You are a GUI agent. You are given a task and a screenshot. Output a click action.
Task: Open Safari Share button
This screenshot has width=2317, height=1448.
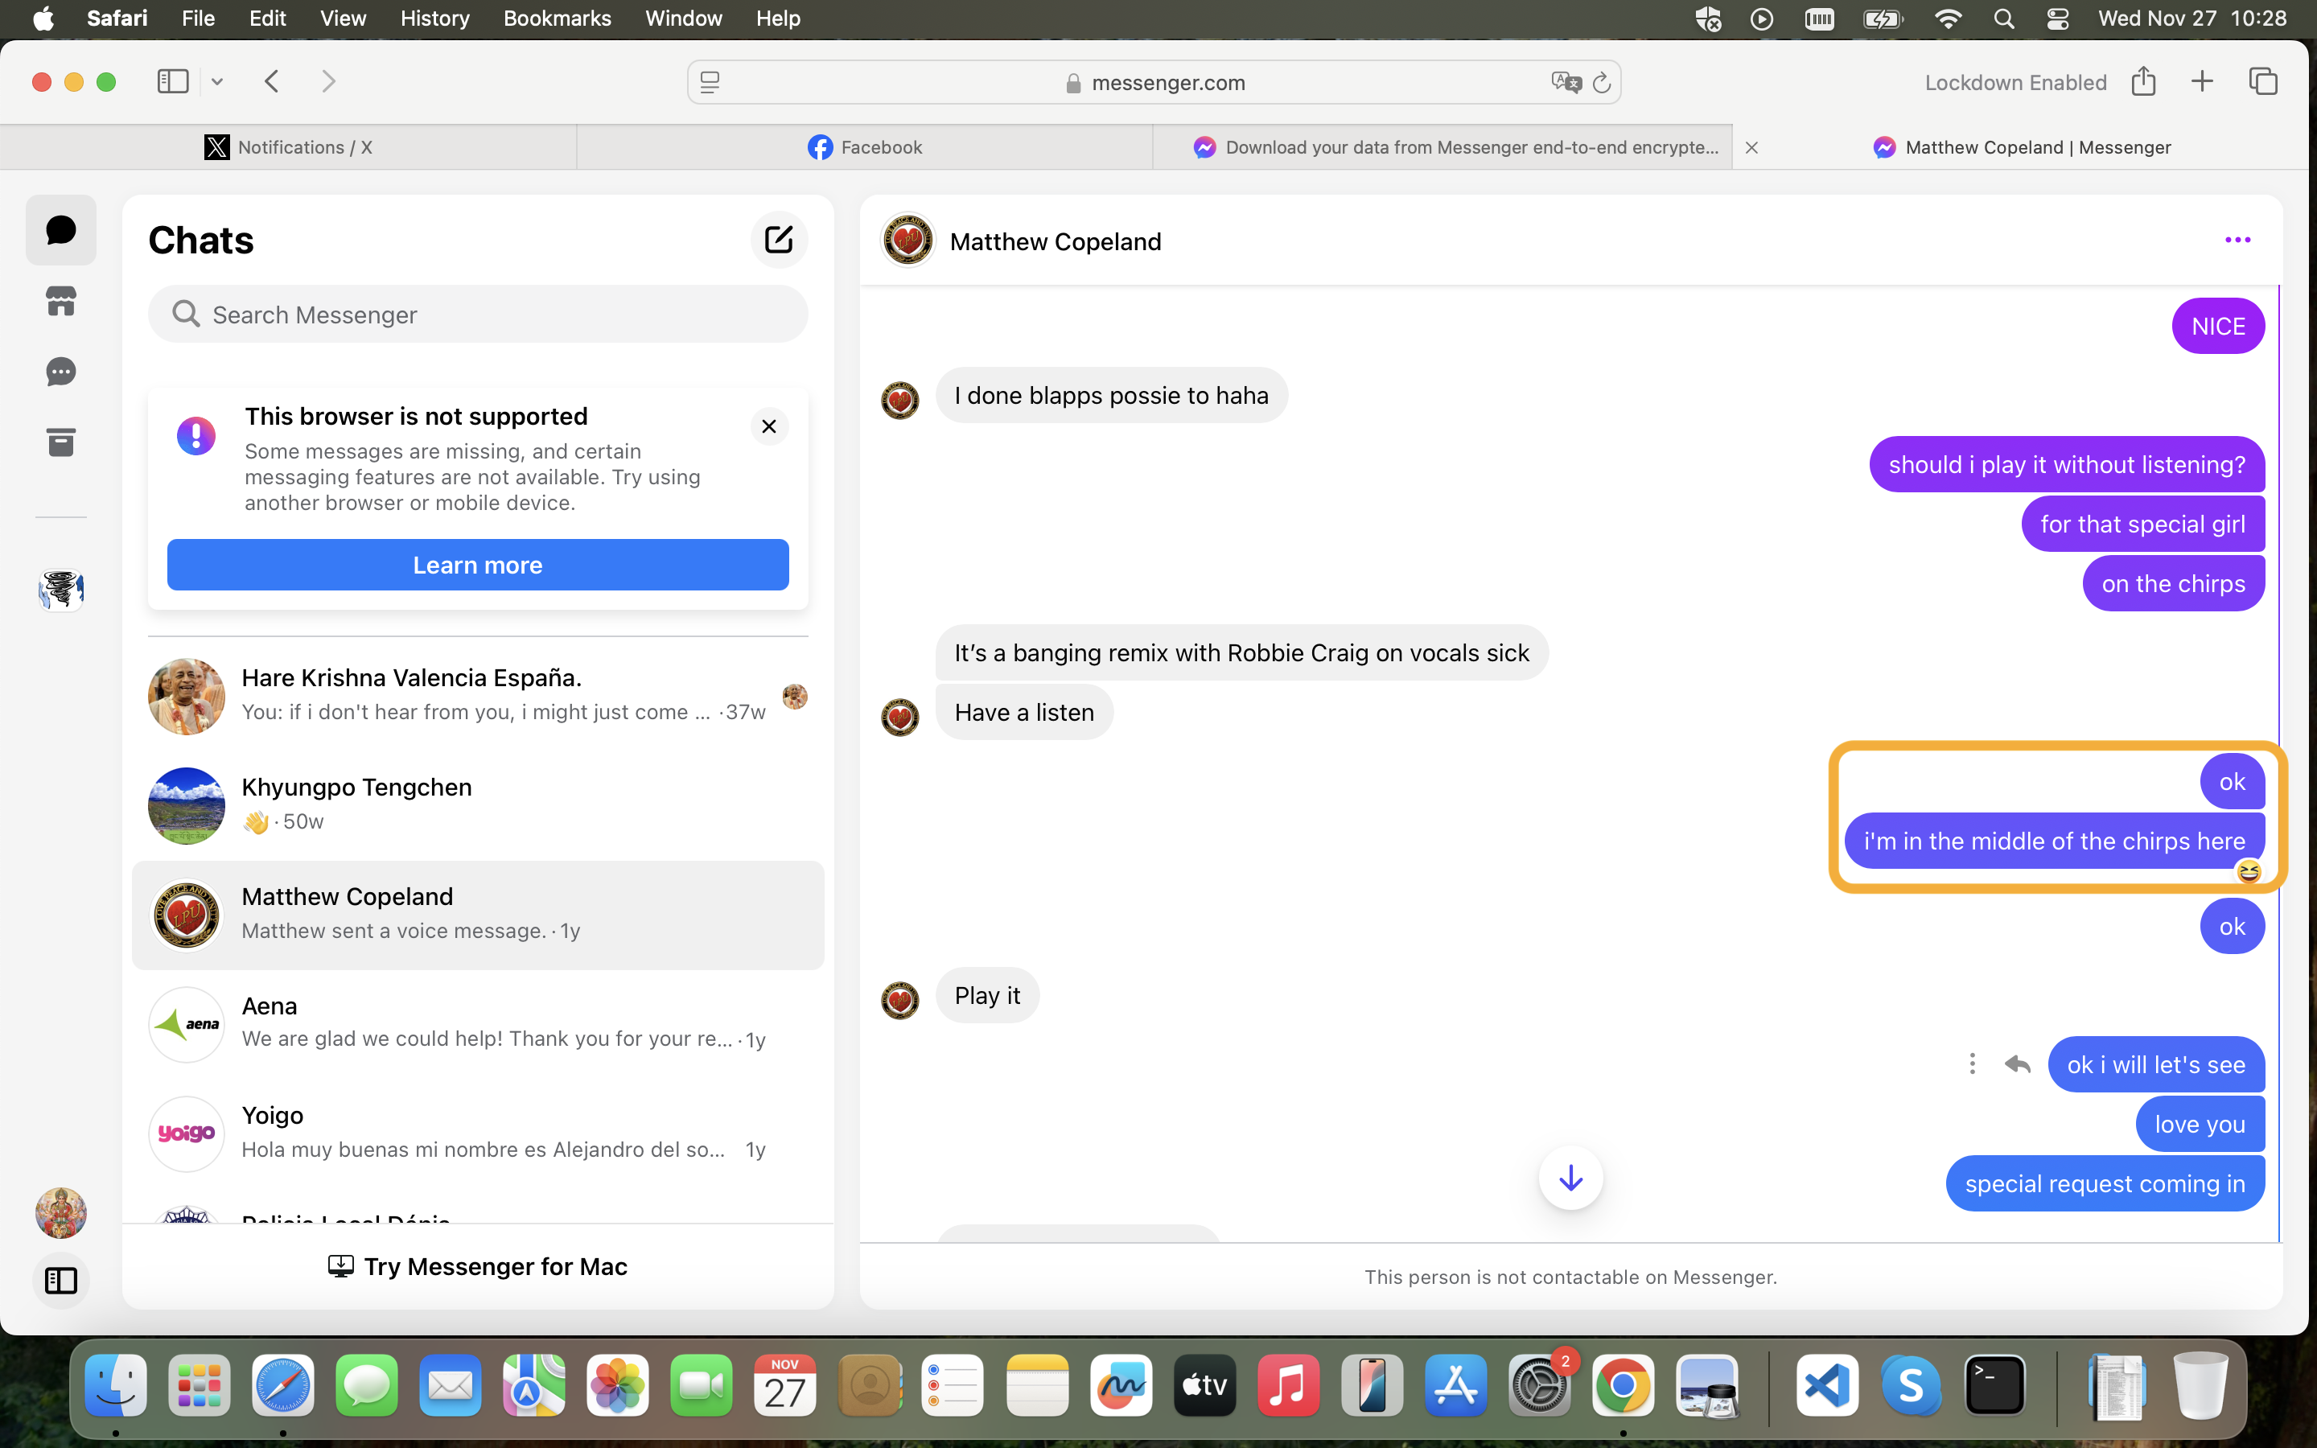click(2142, 81)
